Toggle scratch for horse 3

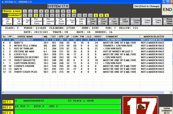click(36, 16)
